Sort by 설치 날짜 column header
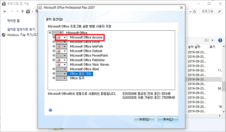 [194, 47]
